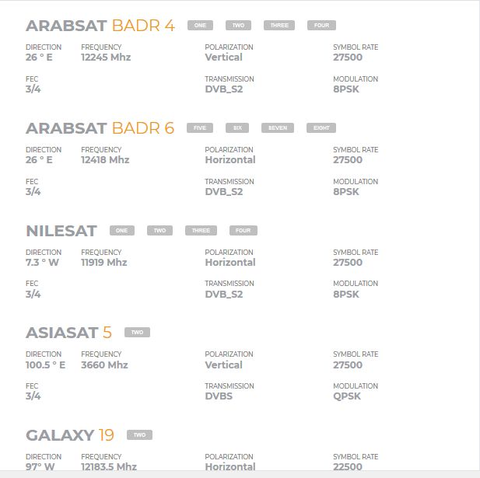
Task: Click the ONE badge in the Nilesat row
Action: [121, 231]
